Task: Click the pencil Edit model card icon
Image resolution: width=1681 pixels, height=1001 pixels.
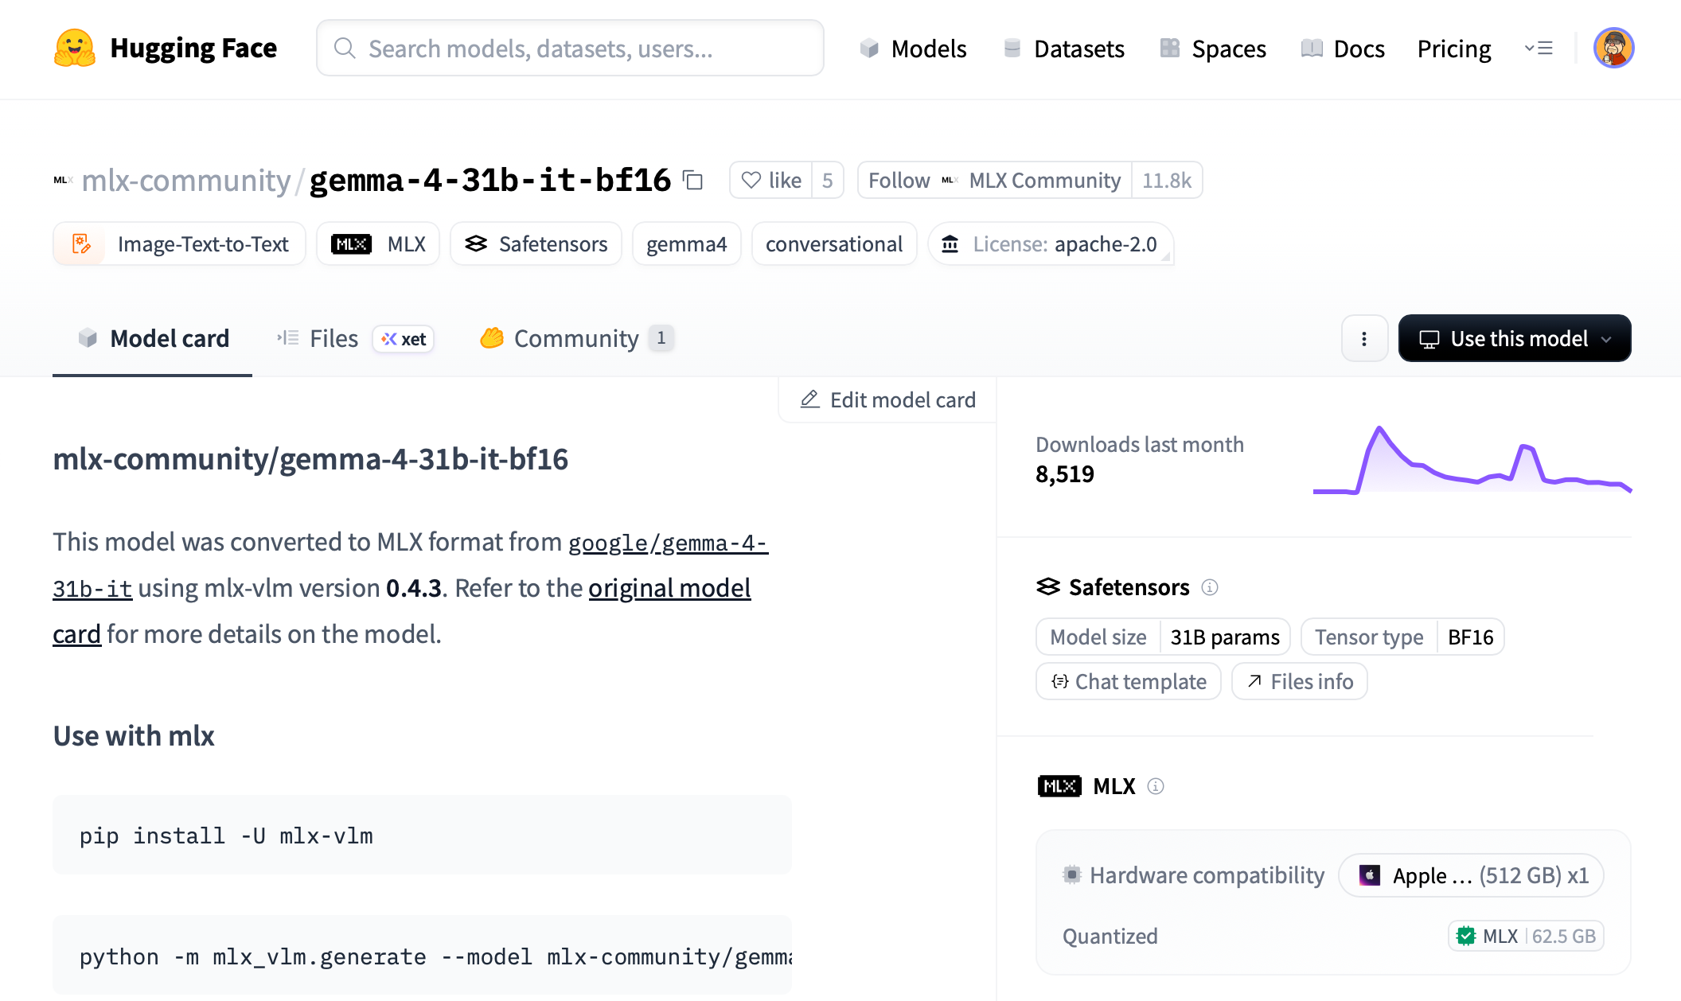Action: pos(809,399)
